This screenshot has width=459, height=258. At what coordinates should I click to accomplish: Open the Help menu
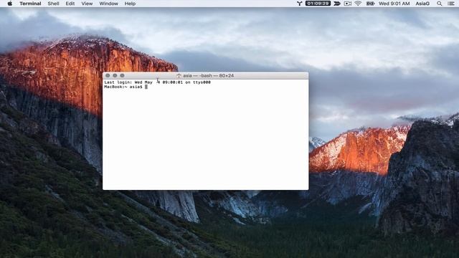(x=130, y=4)
